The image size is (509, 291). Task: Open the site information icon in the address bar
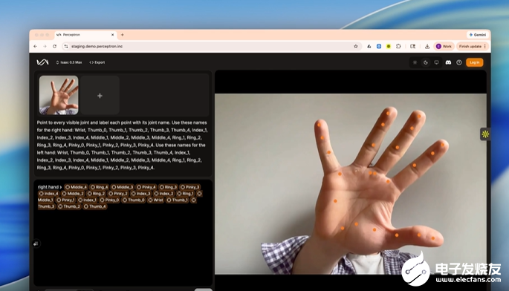coord(66,46)
